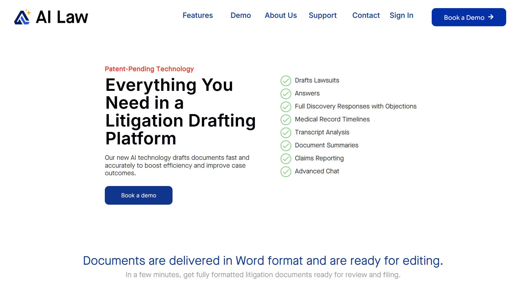The width and height of the screenshot is (520, 292).
Task: Click the AI Law brand name text
Action: coord(62,17)
